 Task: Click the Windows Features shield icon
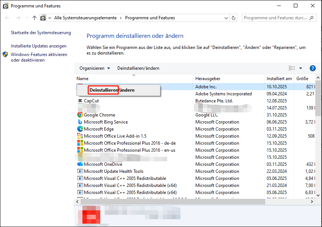(5, 55)
